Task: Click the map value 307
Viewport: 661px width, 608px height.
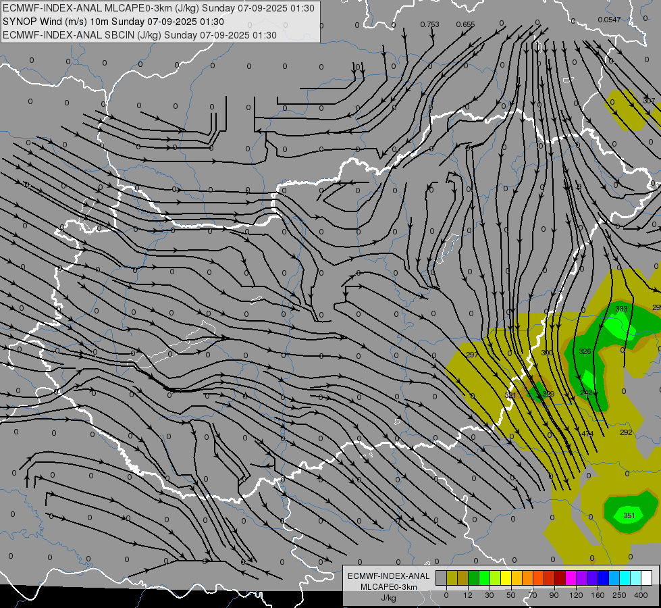Action: (x=649, y=101)
